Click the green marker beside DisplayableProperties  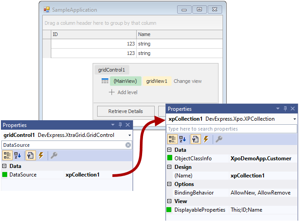pyautogui.click(x=169, y=209)
